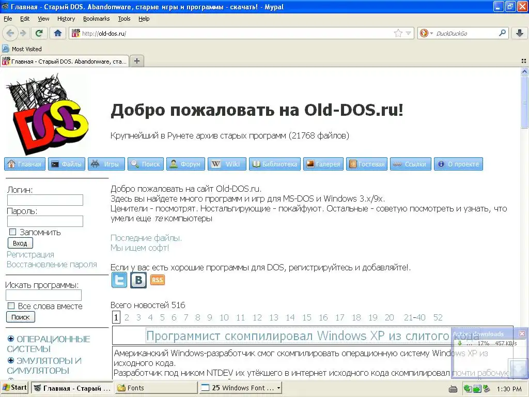Open the VK social icon
Viewport: 529px width, 397px height.
point(138,280)
